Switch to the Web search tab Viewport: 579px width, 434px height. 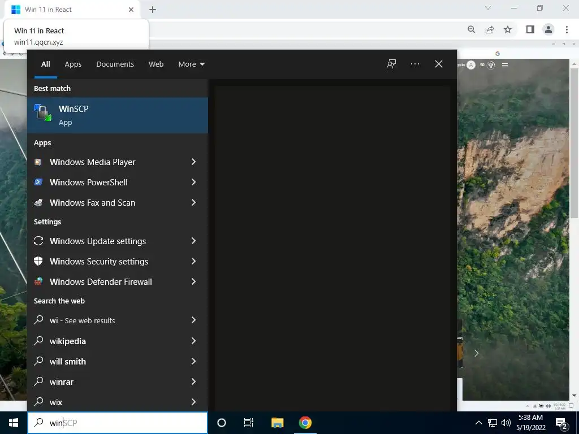click(x=156, y=64)
